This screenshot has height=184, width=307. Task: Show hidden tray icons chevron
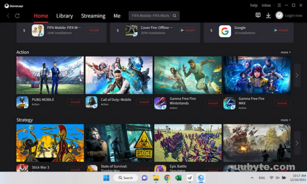[252, 178]
